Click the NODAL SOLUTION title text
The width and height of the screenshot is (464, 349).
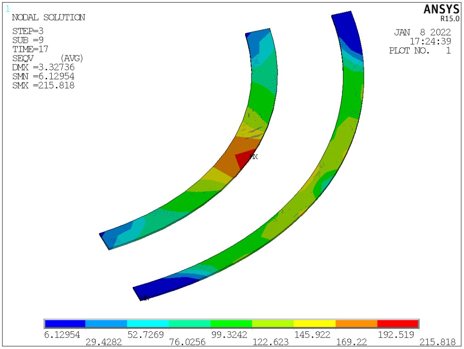click(48, 18)
